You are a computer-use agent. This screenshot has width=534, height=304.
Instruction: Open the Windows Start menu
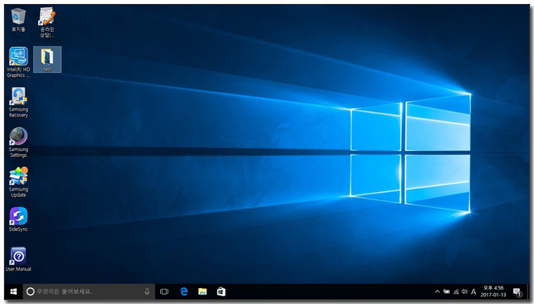(14, 291)
